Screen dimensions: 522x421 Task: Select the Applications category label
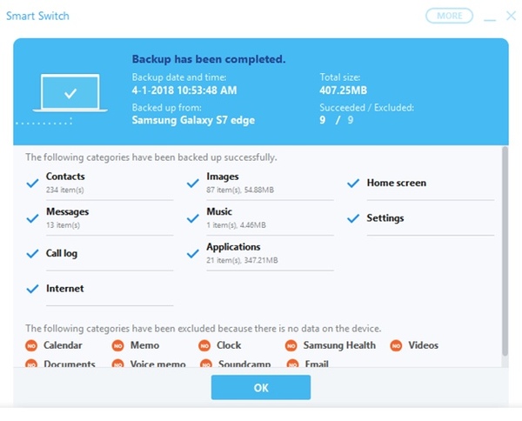coord(233,247)
